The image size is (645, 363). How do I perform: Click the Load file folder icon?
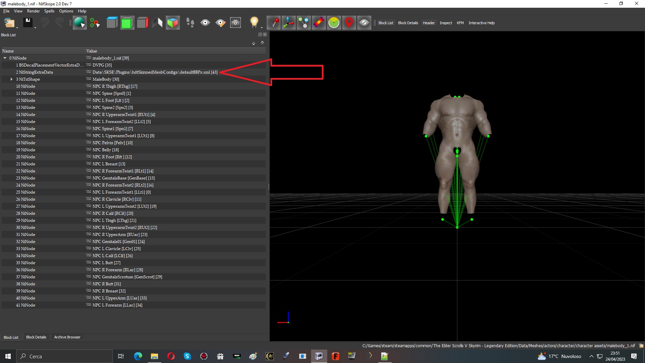9,23
